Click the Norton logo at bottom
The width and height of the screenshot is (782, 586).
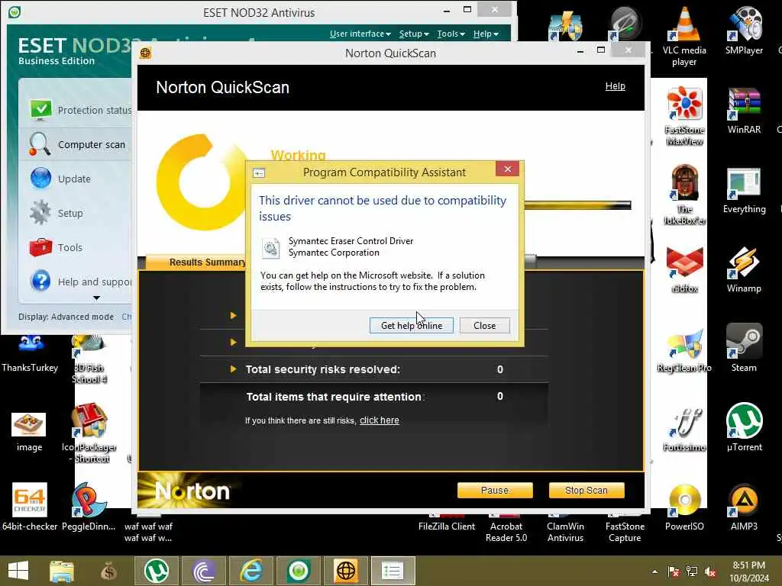pos(192,491)
